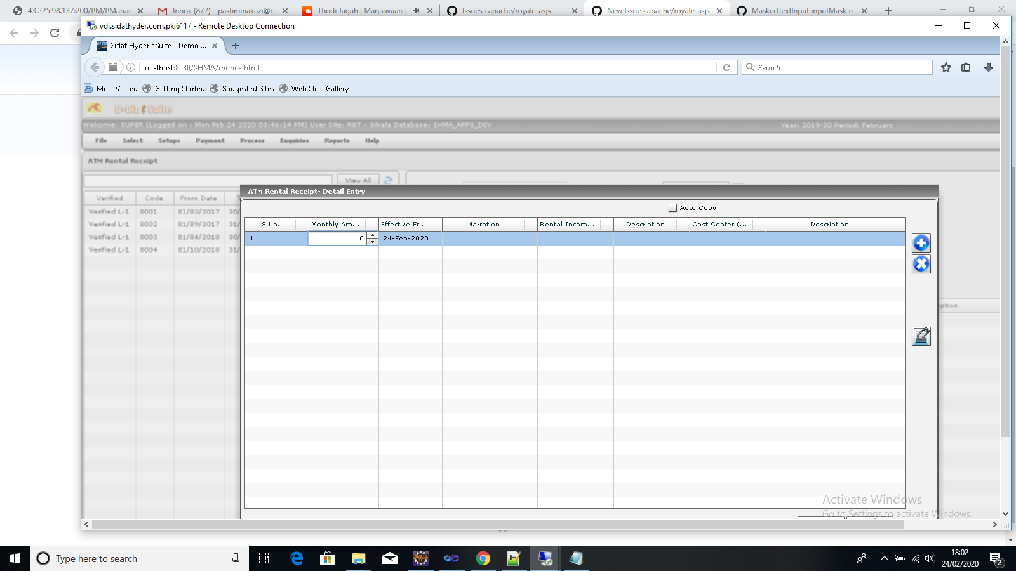Mute the Thodi Jagah tab audio icon
The image size is (1016, 571).
coord(416,11)
